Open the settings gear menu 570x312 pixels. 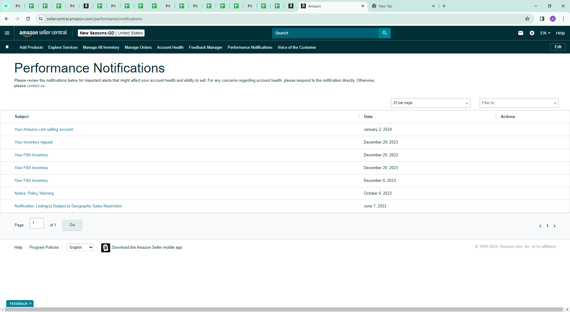pyautogui.click(x=532, y=33)
